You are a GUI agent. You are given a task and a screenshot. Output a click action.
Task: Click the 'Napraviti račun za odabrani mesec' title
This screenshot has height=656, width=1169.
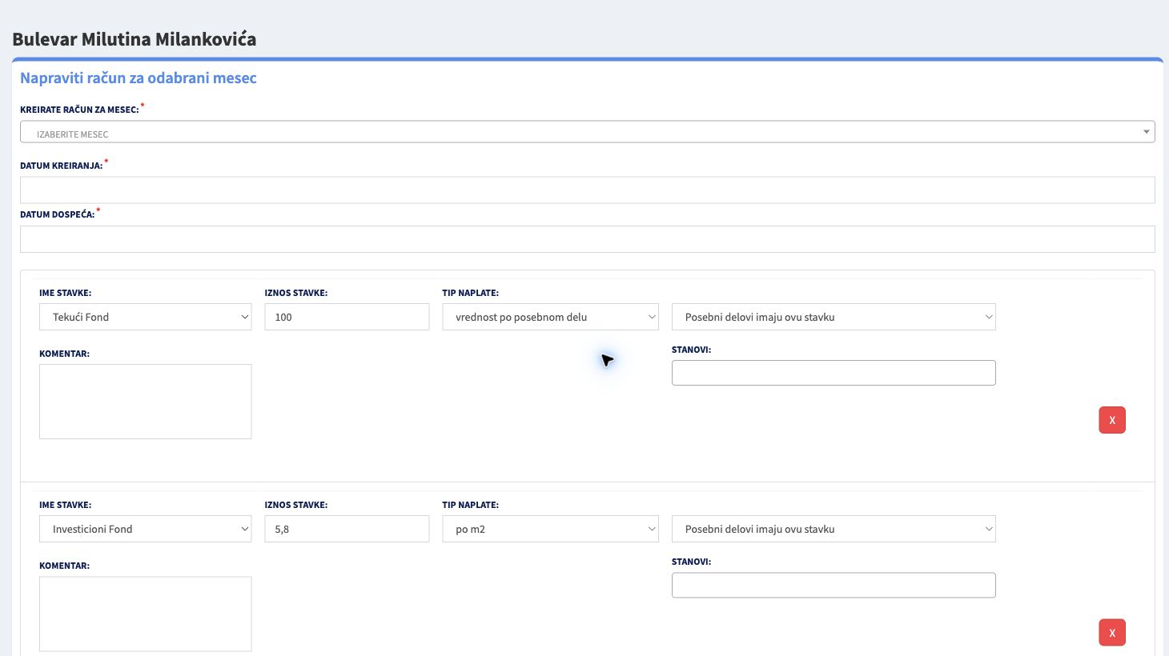139,78
